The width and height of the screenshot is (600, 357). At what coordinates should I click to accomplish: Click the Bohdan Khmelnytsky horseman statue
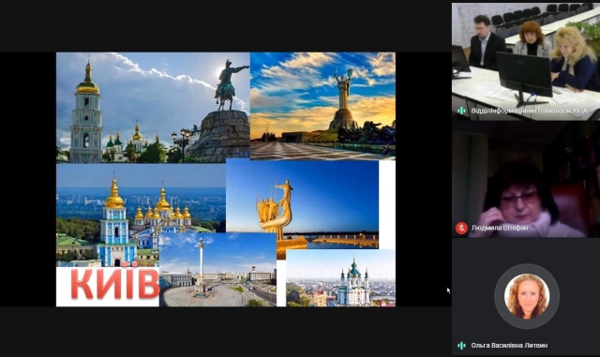click(229, 85)
